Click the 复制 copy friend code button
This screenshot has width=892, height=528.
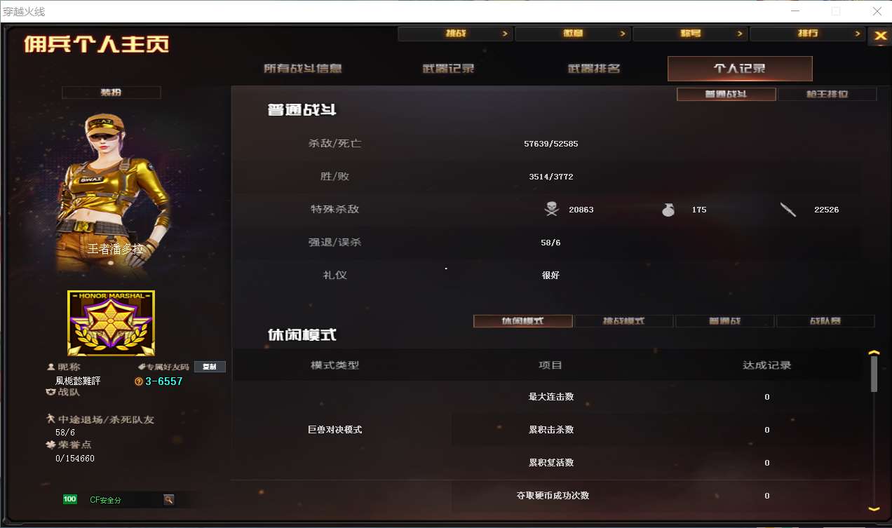point(210,367)
